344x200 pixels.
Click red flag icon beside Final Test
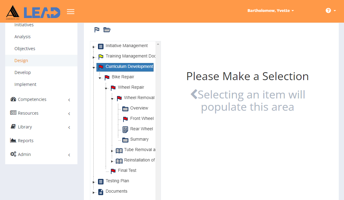(113, 171)
